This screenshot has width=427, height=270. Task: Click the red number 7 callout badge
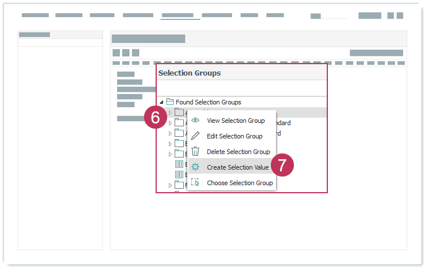(x=282, y=166)
